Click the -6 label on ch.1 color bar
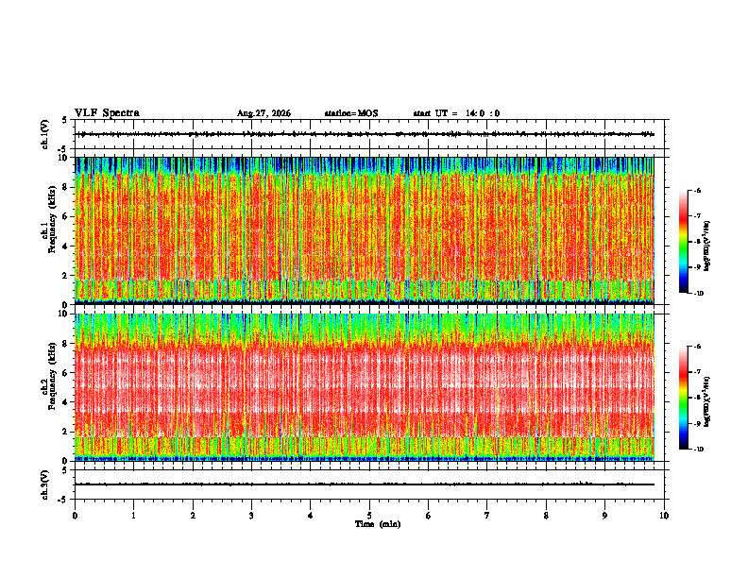The width and height of the screenshot is (748, 578). 697,190
